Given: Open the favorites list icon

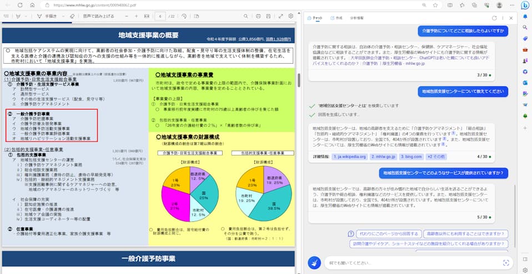Looking at the screenshot, I should [x=462, y=5].
